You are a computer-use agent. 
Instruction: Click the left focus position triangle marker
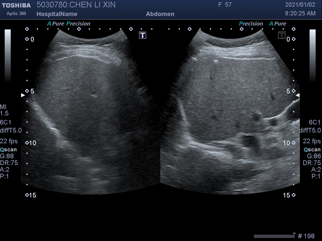pyautogui.click(x=23, y=95)
